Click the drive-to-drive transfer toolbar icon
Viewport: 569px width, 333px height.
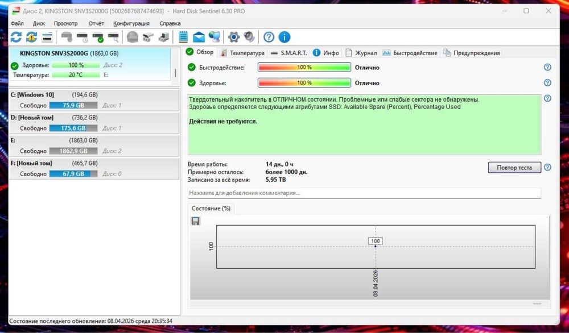pos(164,37)
